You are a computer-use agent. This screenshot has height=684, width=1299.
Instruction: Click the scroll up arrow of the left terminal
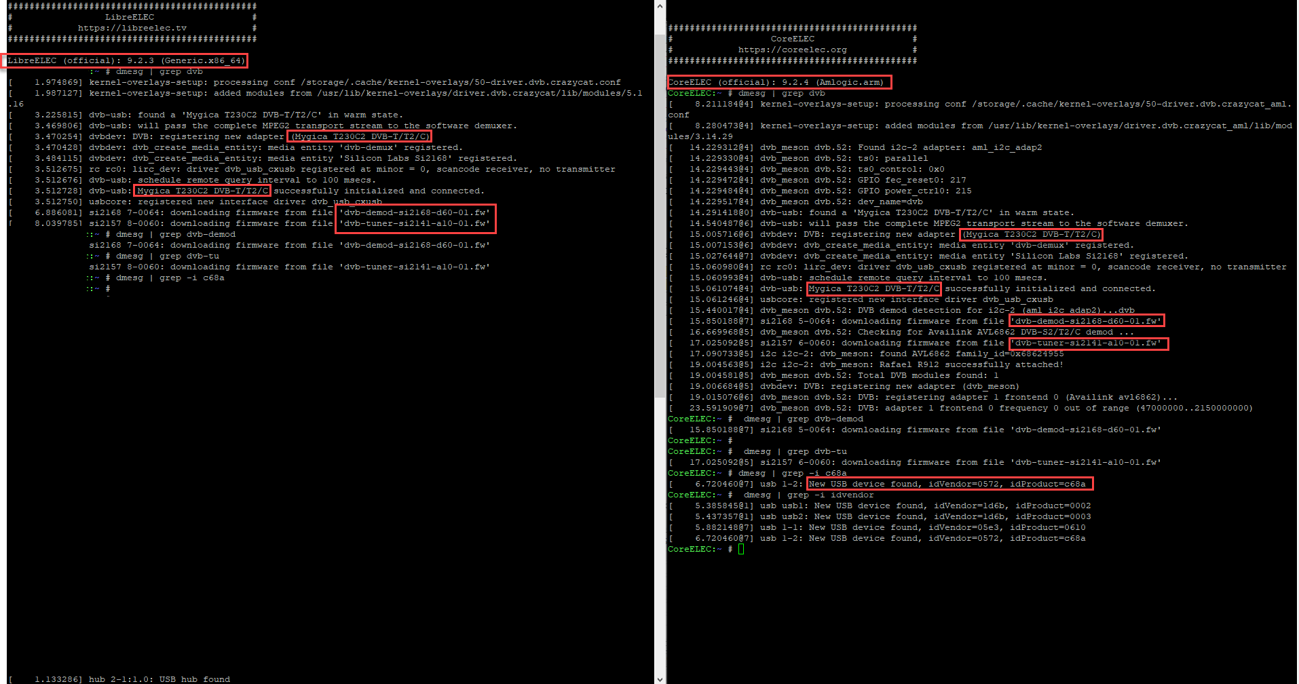coord(660,6)
